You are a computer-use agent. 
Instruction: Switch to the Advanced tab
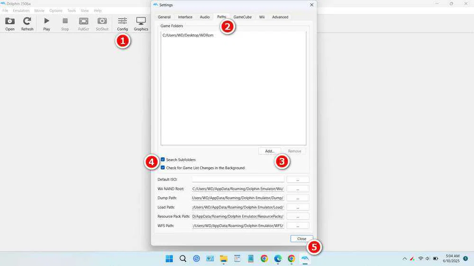click(280, 17)
